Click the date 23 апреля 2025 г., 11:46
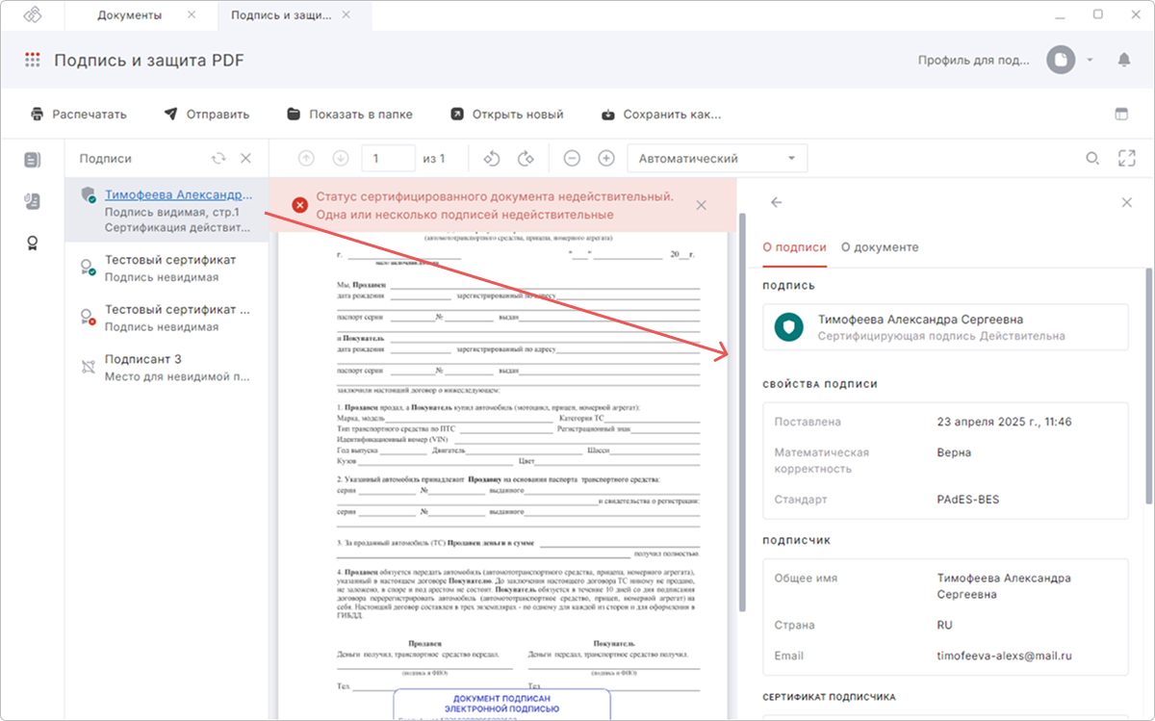This screenshot has width=1155, height=721. [x=1004, y=422]
